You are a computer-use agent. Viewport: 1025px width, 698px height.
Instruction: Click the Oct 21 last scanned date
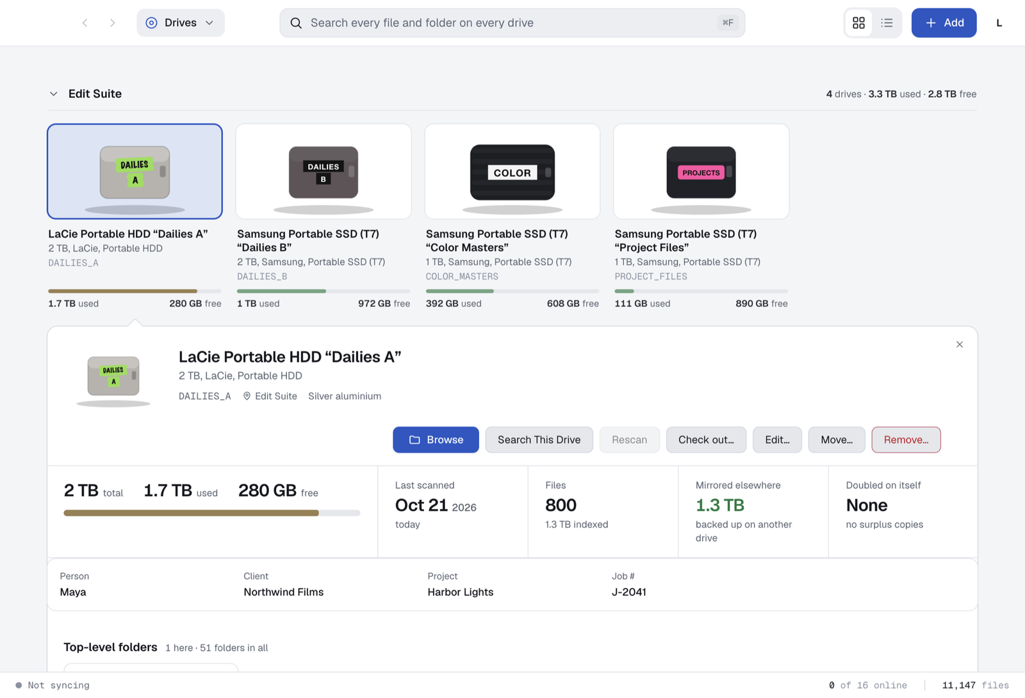point(436,505)
